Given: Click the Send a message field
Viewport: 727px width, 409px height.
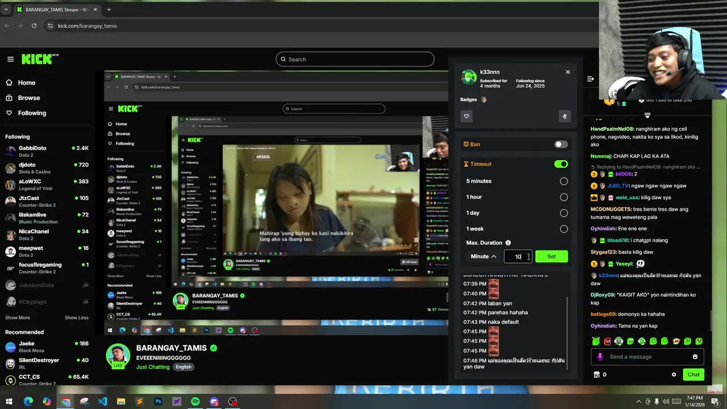Looking at the screenshot, I should pos(647,357).
